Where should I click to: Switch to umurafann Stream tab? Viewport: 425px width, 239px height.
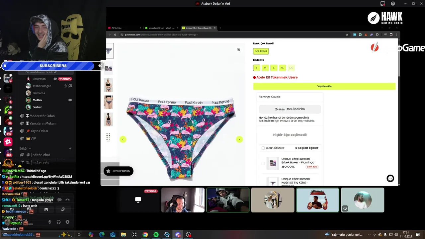[162, 28]
